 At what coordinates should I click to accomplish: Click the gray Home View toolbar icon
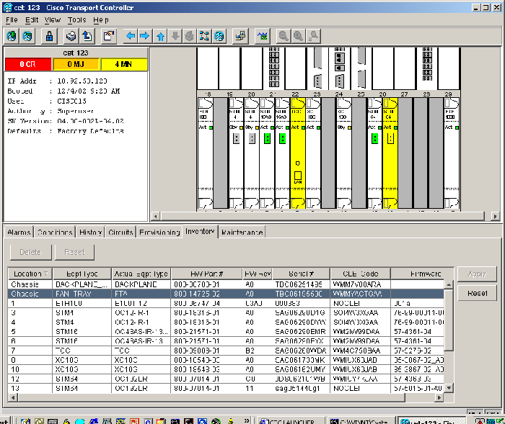coord(190,36)
